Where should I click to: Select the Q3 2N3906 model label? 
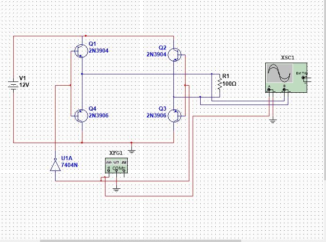(156, 115)
